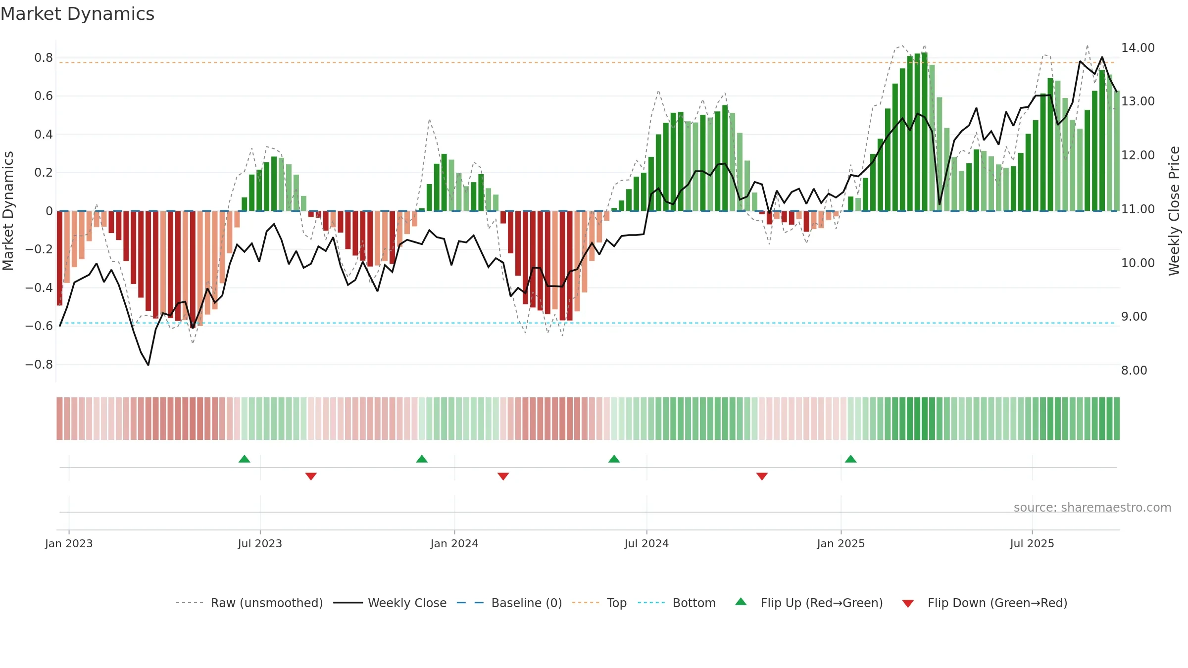Select the flip-up marker before Jan 2024
Image resolution: width=1188 pixels, height=668 pixels.
coord(422,459)
